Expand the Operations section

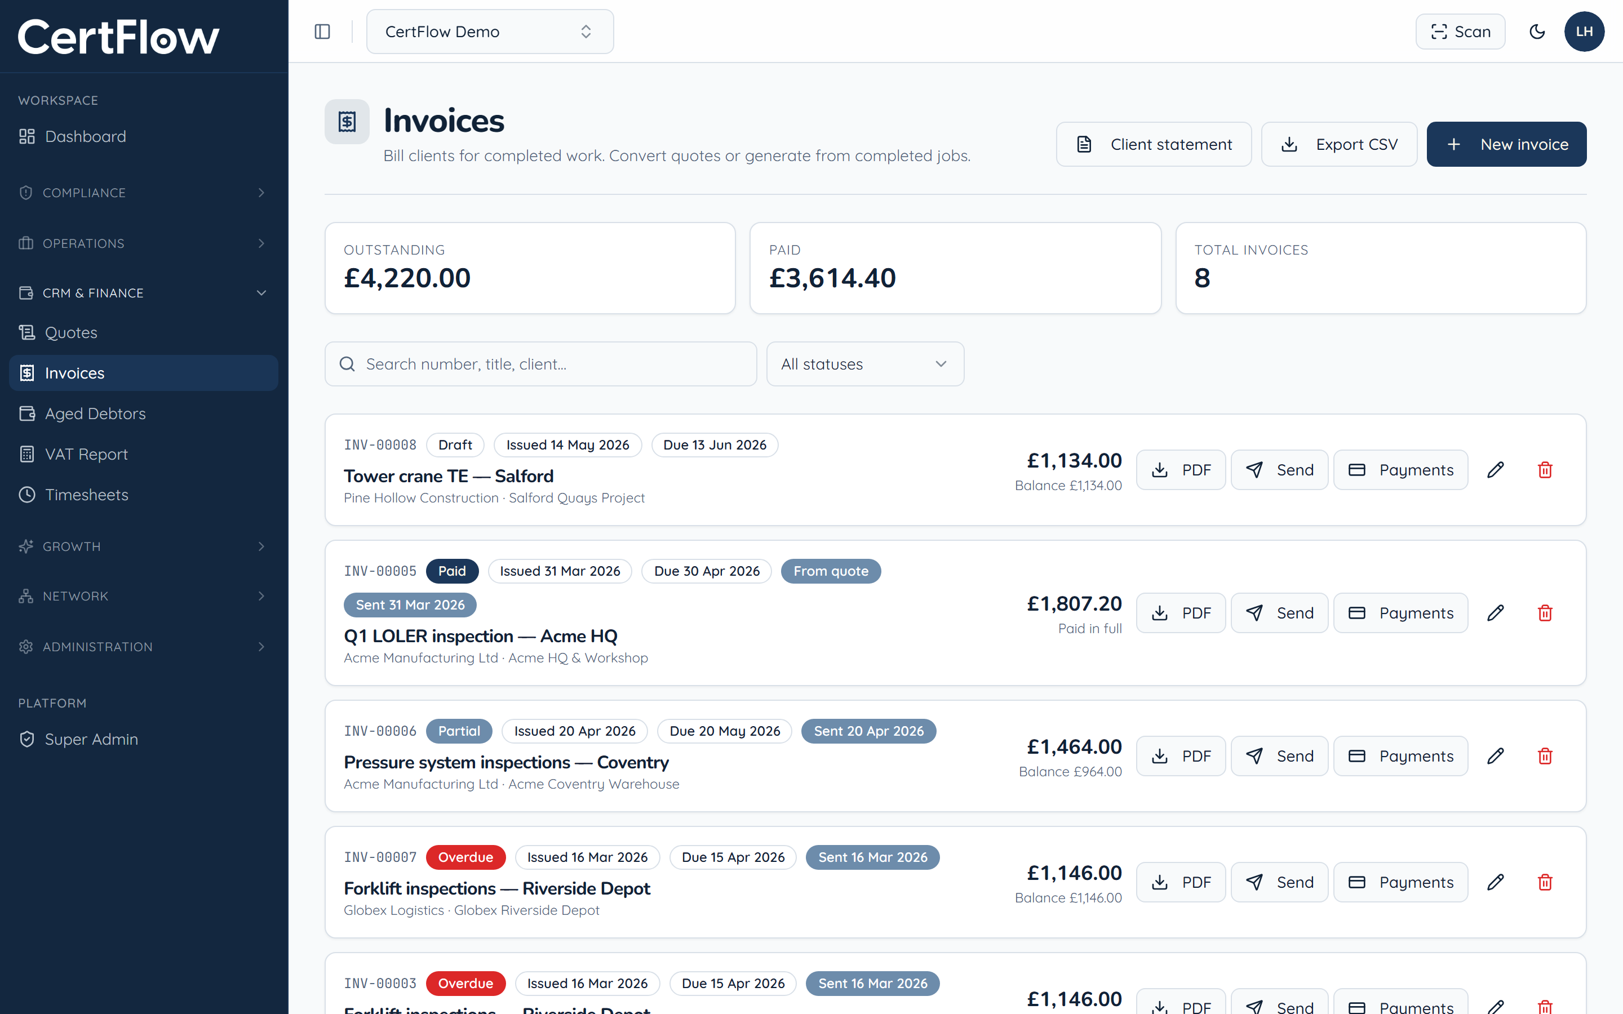point(144,243)
